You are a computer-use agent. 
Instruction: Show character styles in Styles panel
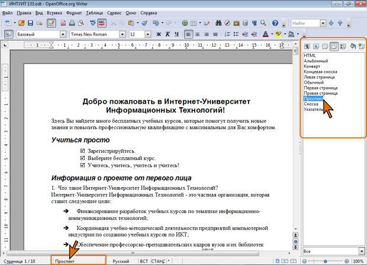[316, 46]
